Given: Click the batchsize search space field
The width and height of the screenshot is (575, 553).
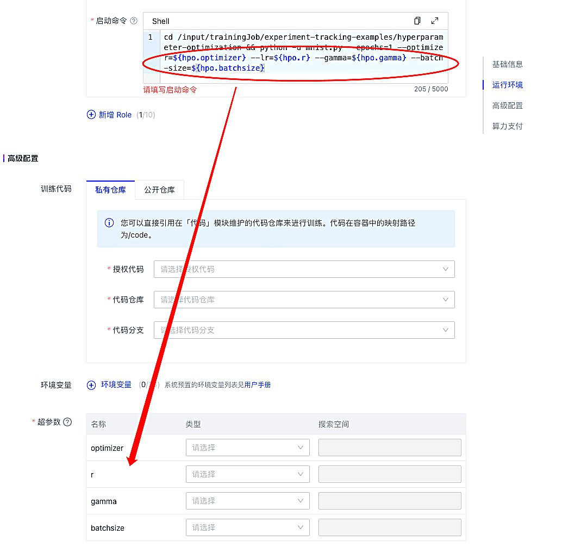Looking at the screenshot, I should [390, 527].
